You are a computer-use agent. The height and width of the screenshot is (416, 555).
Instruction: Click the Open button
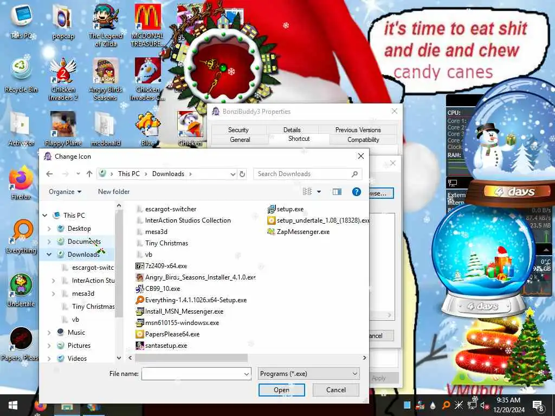tap(282, 390)
